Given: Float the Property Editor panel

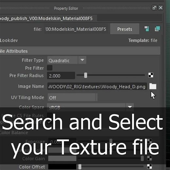Looking at the screenshot, I should pos(154,8).
